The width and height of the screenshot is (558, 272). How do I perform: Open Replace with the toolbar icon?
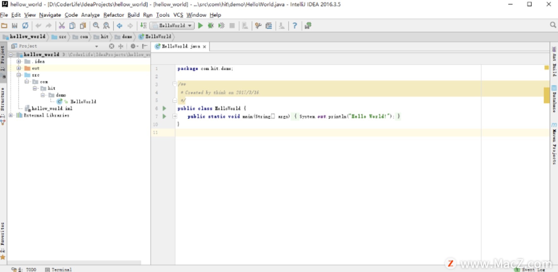click(107, 26)
